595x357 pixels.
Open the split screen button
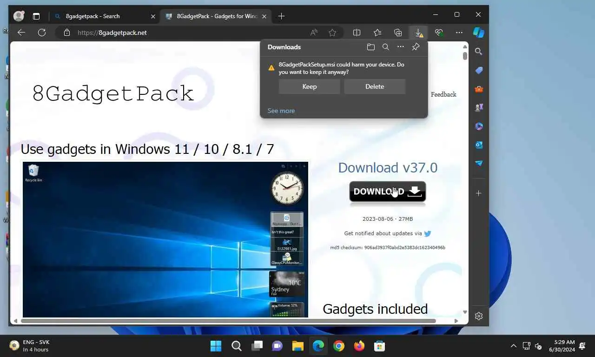pos(357,33)
